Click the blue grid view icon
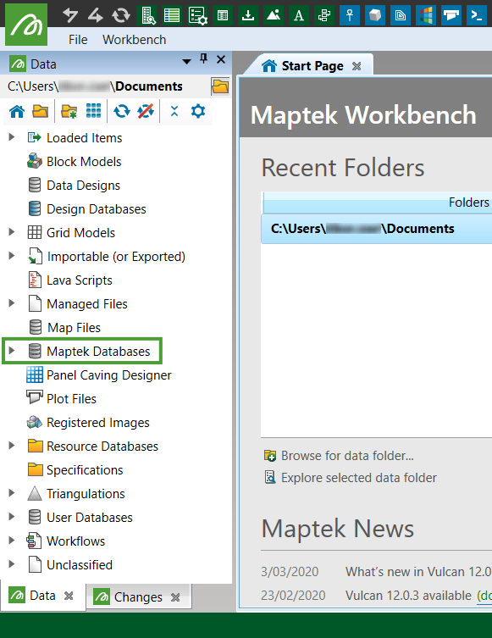 (93, 111)
